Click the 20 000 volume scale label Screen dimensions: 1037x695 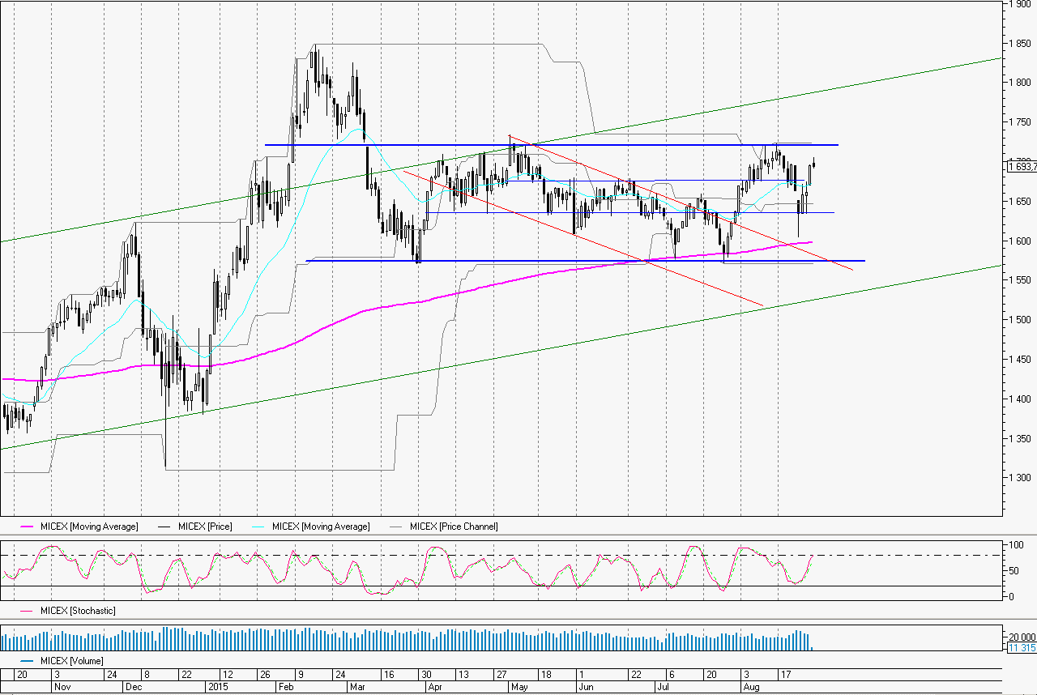pyautogui.click(x=1021, y=636)
